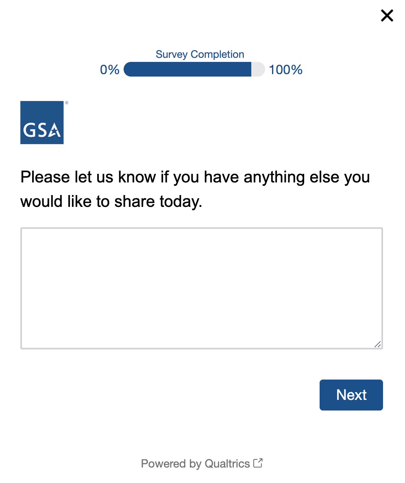Image resolution: width=405 pixels, height=483 pixels.
Task: Click inside the feedback text area
Action: [201, 288]
